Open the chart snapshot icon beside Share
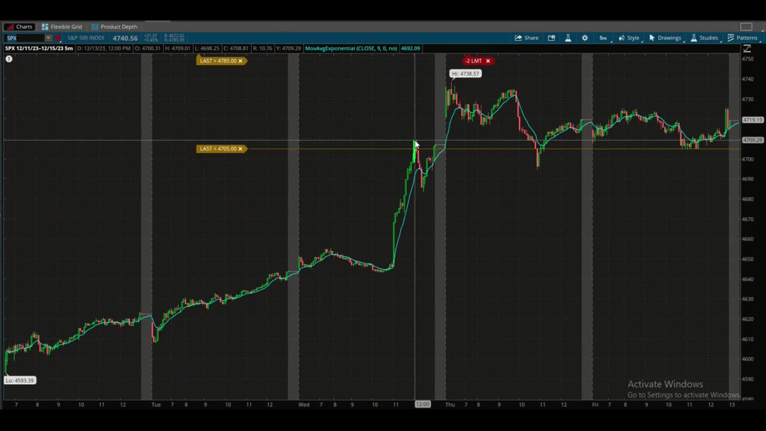The height and width of the screenshot is (431, 766). [551, 38]
